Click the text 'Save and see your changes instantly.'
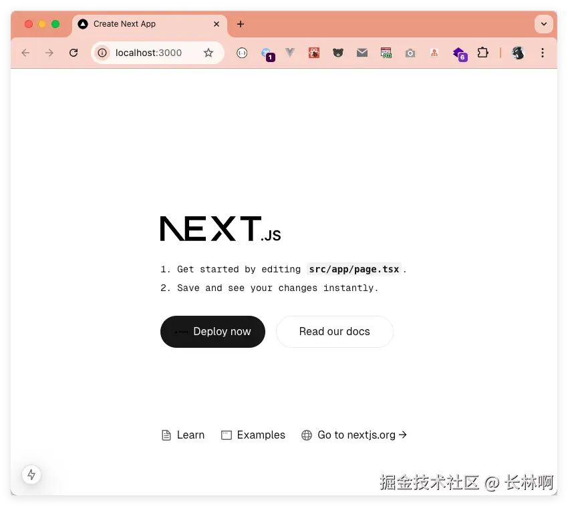568x506 pixels. (x=277, y=288)
